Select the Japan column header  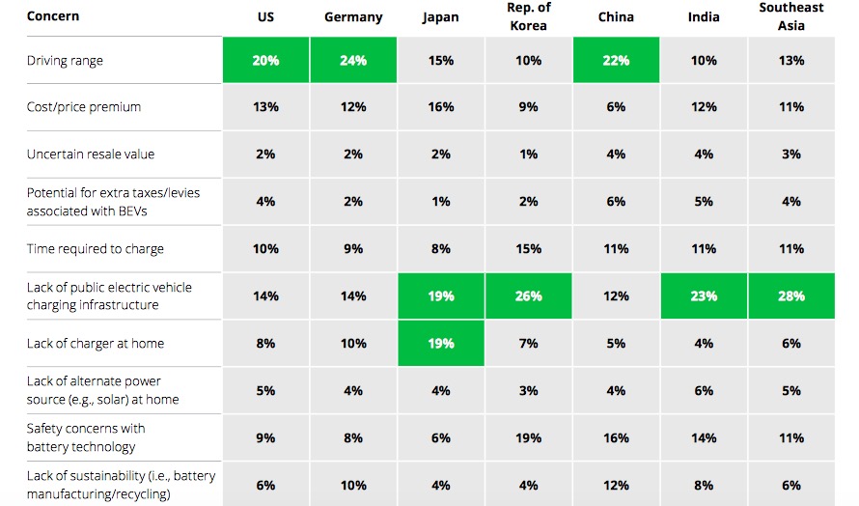(441, 17)
